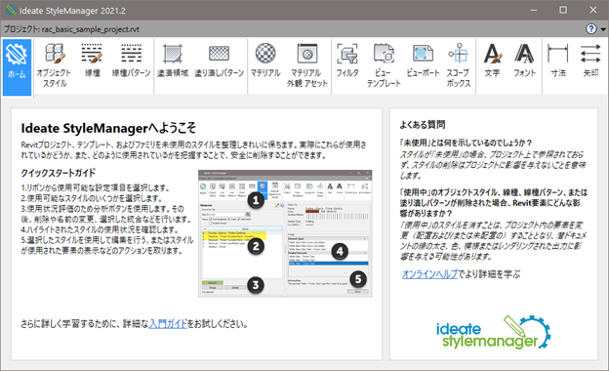Open the フォント (Fonts) tool
The image size is (609, 371).
pyautogui.click(x=524, y=61)
